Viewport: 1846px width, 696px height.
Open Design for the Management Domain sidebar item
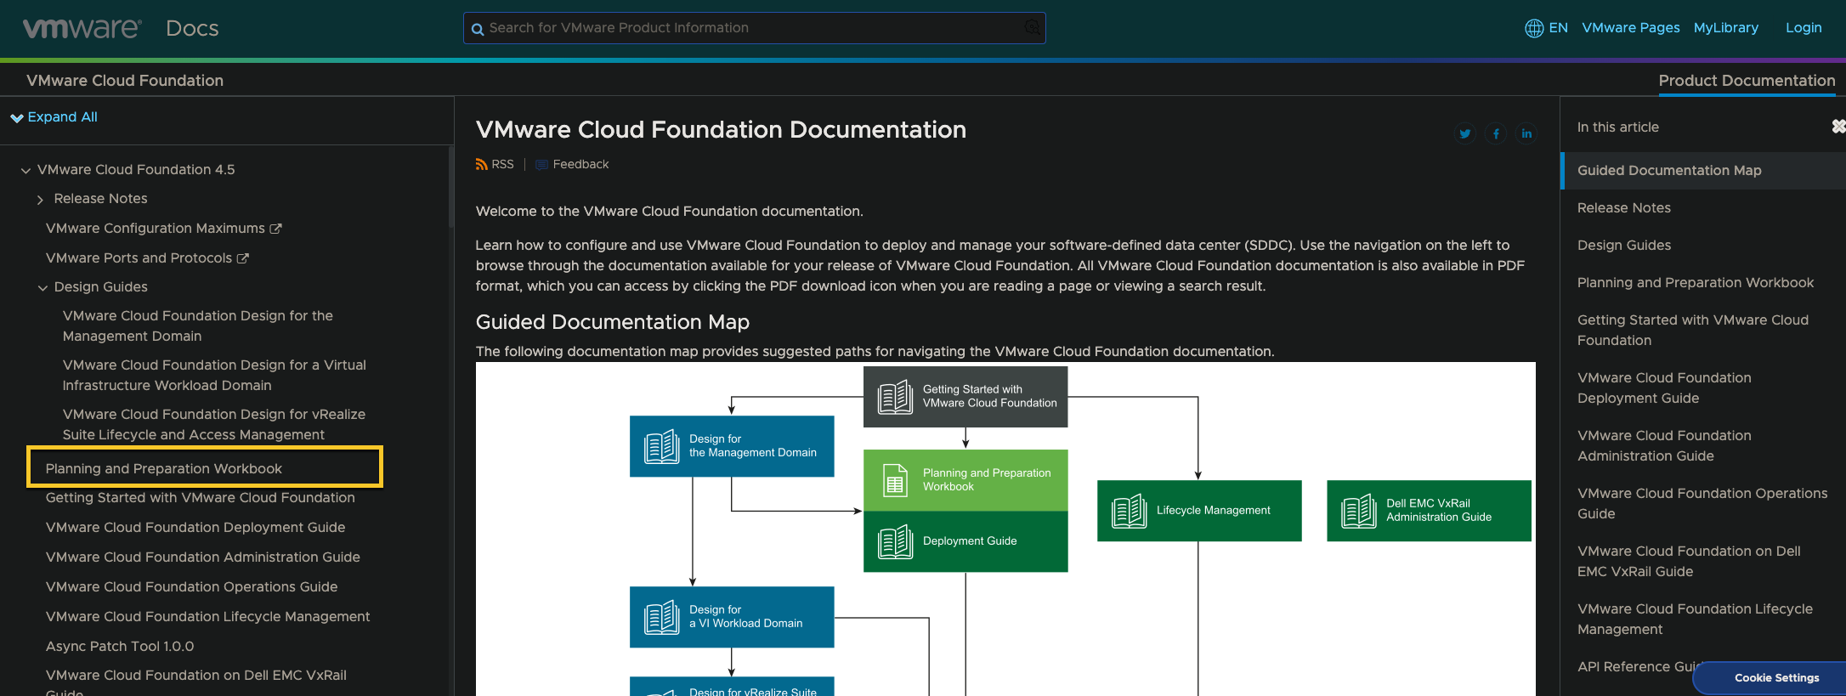(x=198, y=326)
